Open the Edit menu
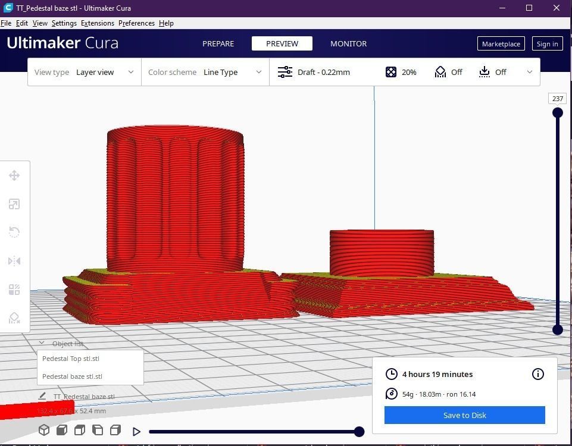 coord(22,23)
